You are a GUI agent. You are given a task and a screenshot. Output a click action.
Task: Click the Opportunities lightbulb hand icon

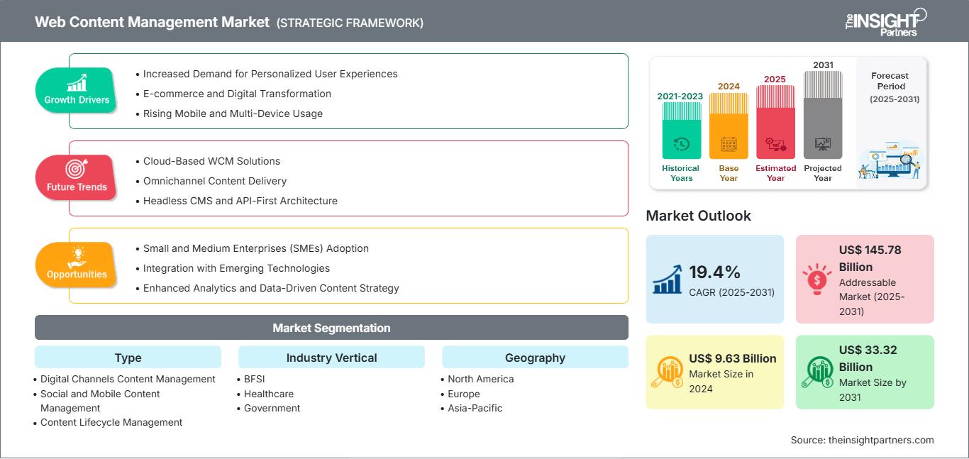point(77,256)
